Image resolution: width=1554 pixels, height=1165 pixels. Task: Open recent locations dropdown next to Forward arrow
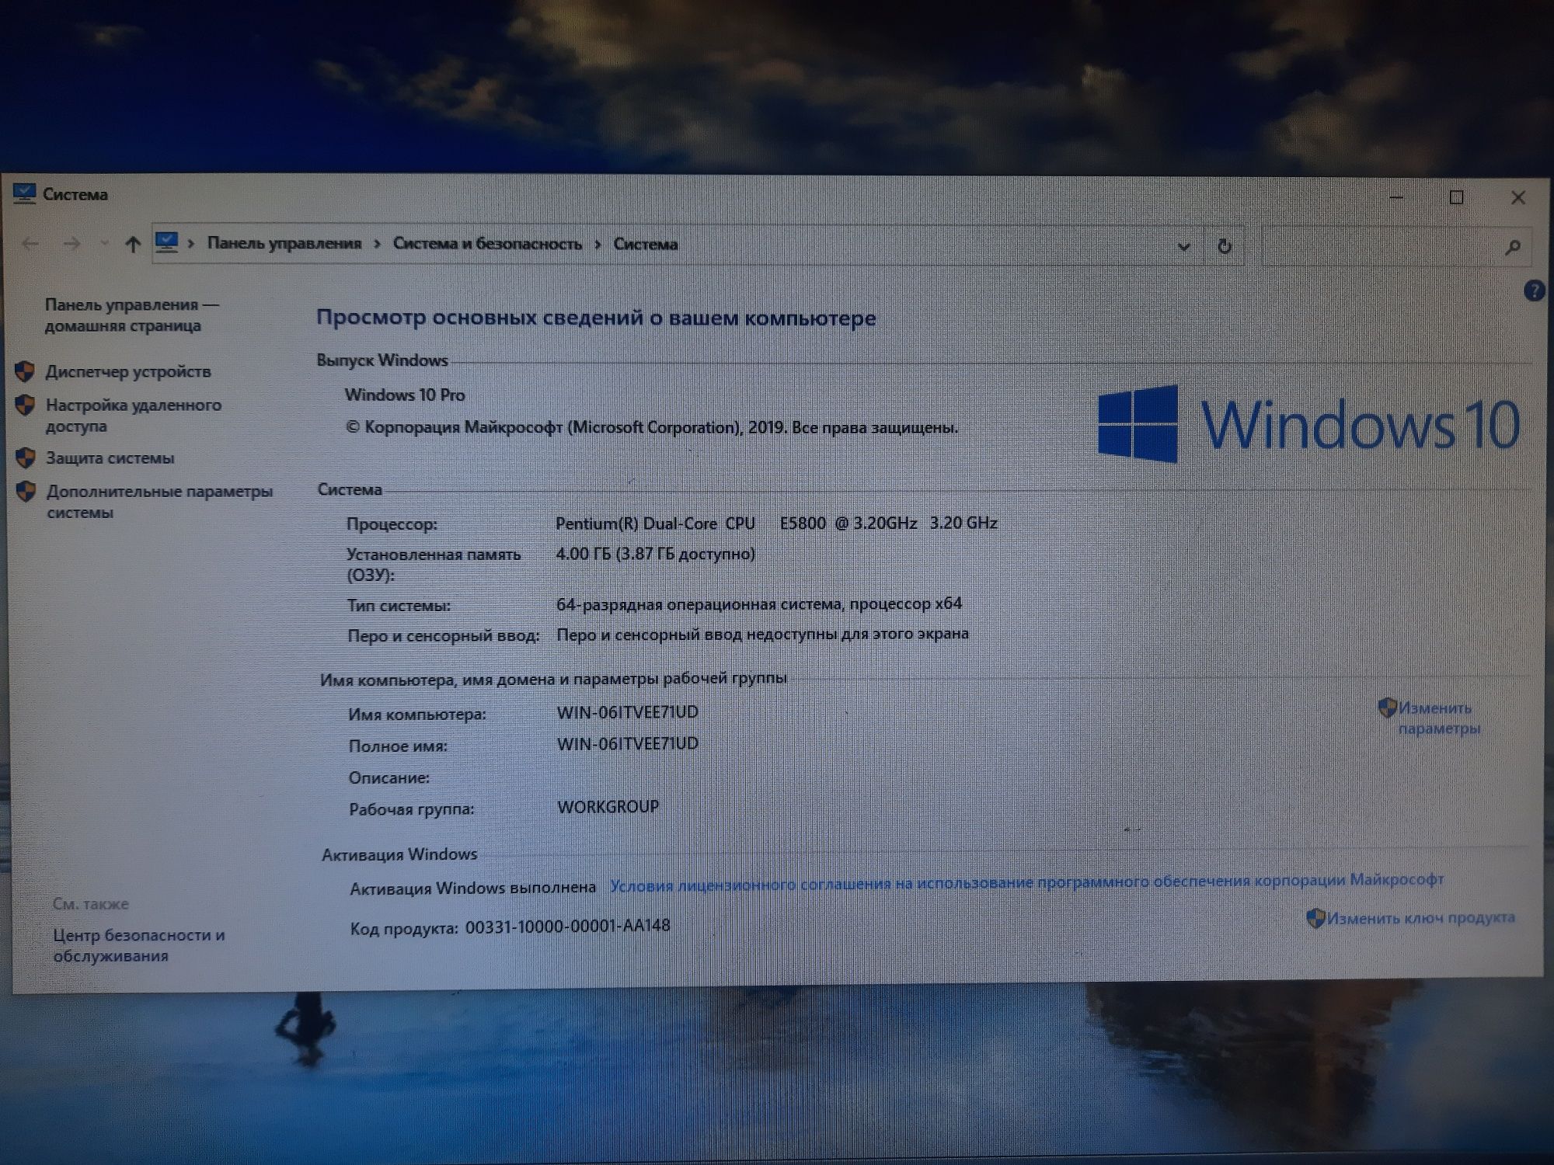click(104, 244)
